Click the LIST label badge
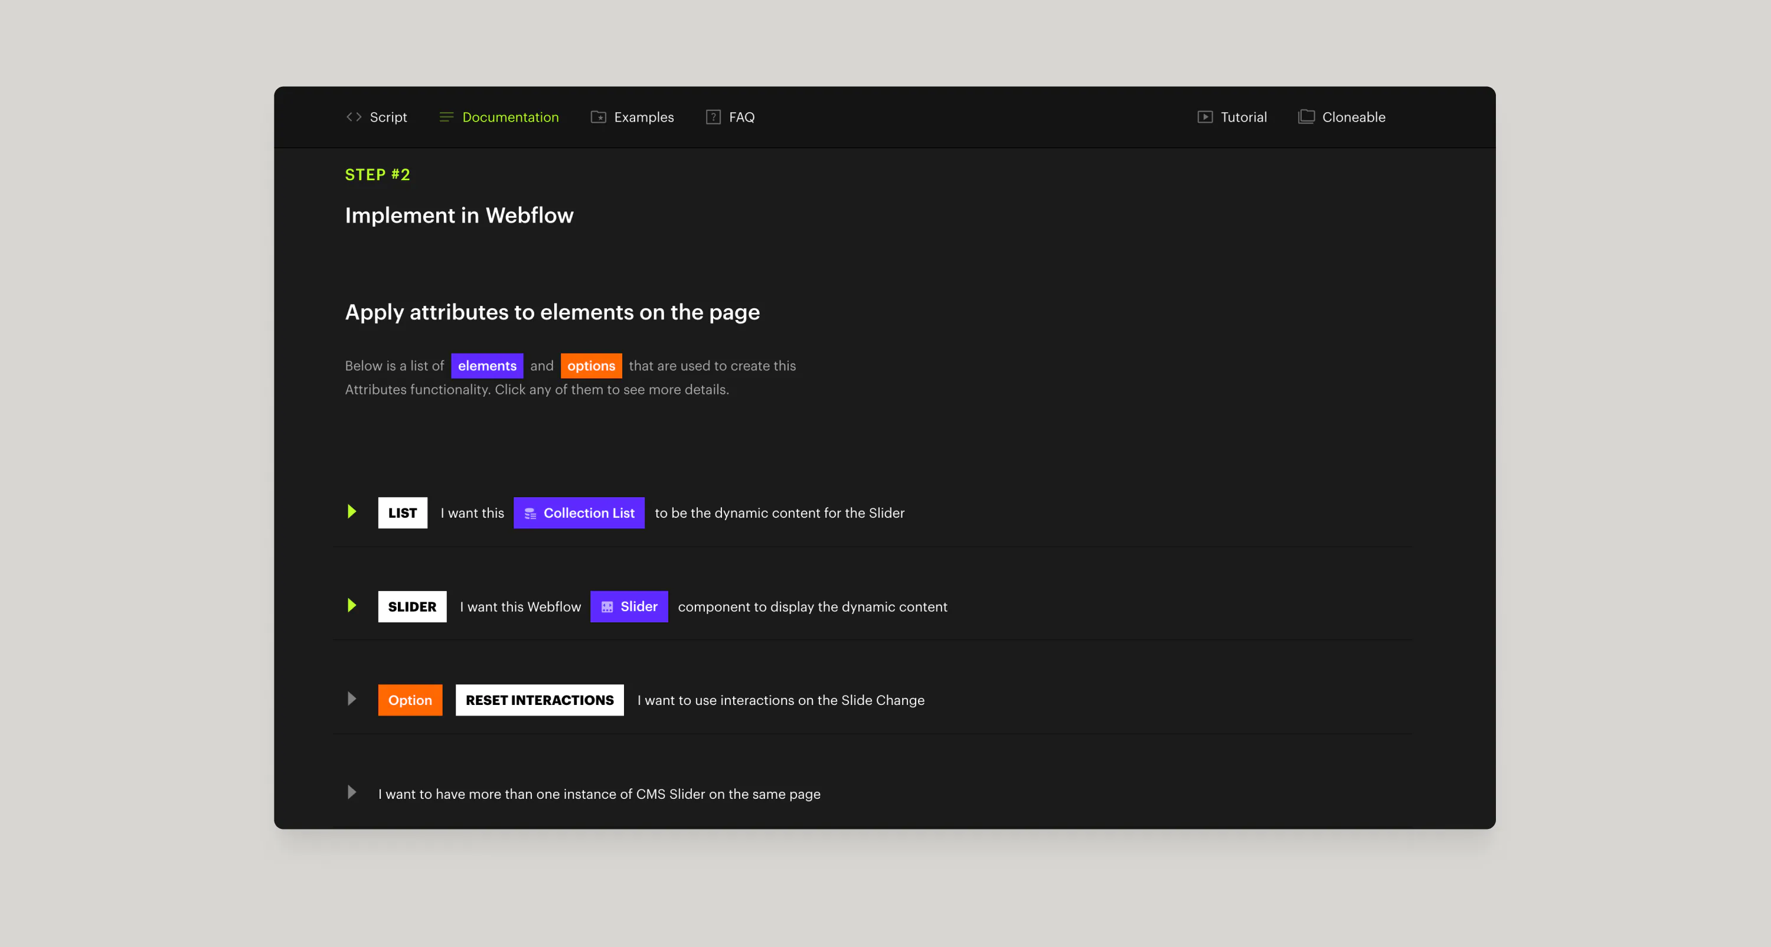 (402, 513)
